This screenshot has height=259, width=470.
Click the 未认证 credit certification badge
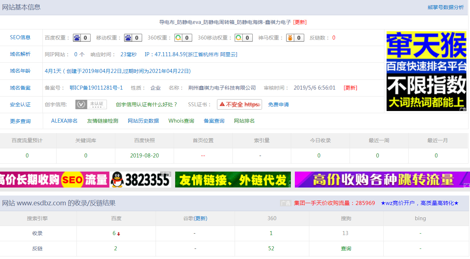coord(91,104)
